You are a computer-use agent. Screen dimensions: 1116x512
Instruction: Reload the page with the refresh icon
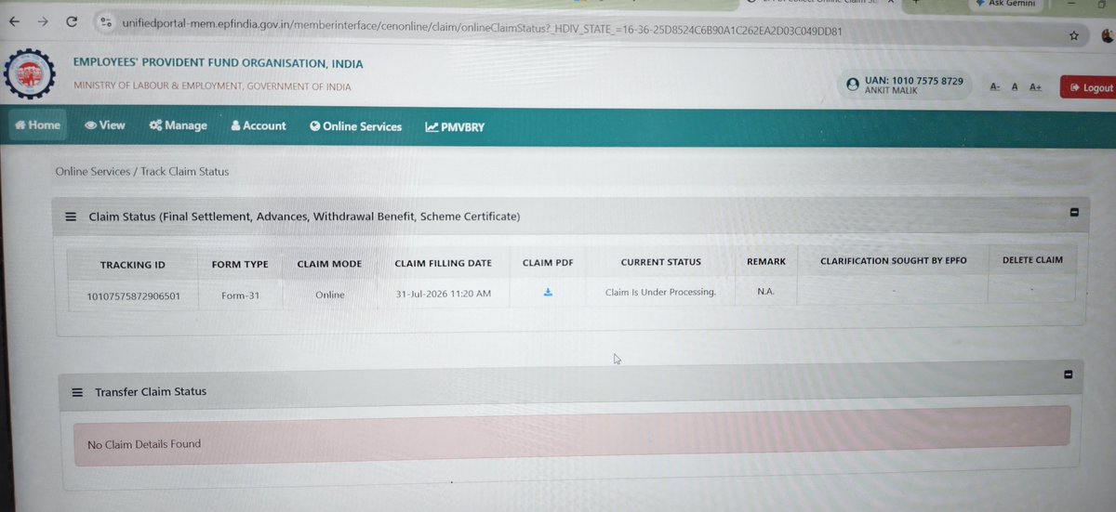72,21
